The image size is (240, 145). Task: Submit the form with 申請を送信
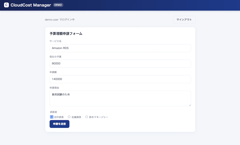tap(59, 124)
